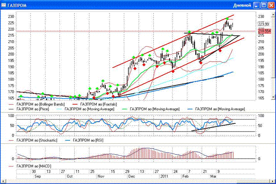Click date label '30' on the time axis
Image resolution: width=276 pixels, height=184 pixels.
tap(34, 171)
